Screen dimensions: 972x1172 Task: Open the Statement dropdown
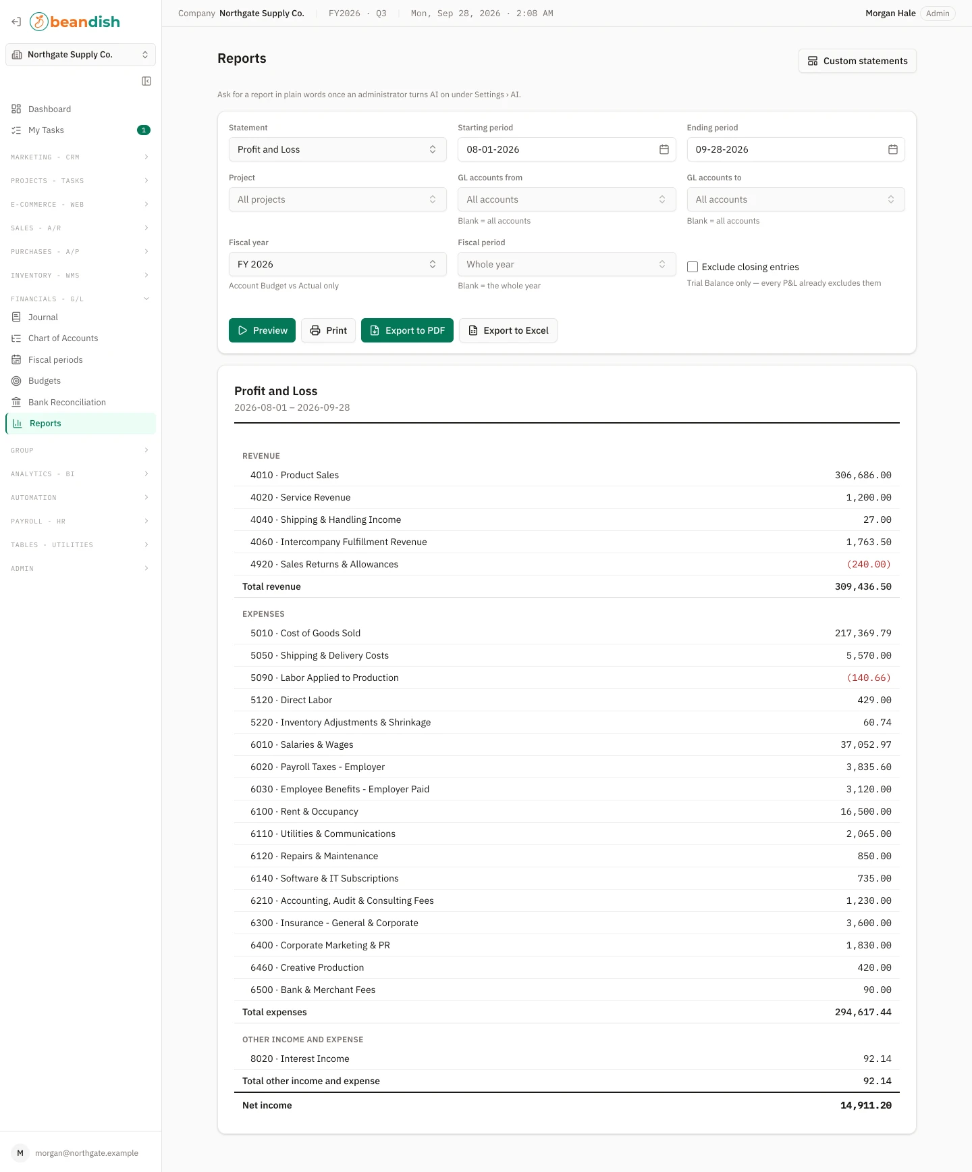click(337, 149)
